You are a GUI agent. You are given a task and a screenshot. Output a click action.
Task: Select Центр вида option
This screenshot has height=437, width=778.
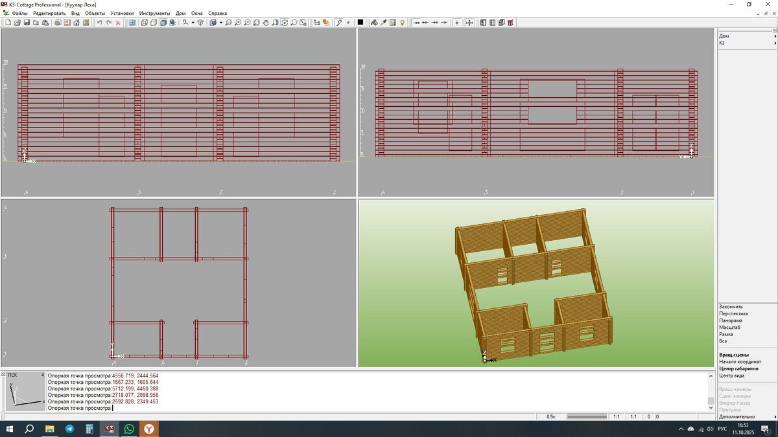click(731, 375)
